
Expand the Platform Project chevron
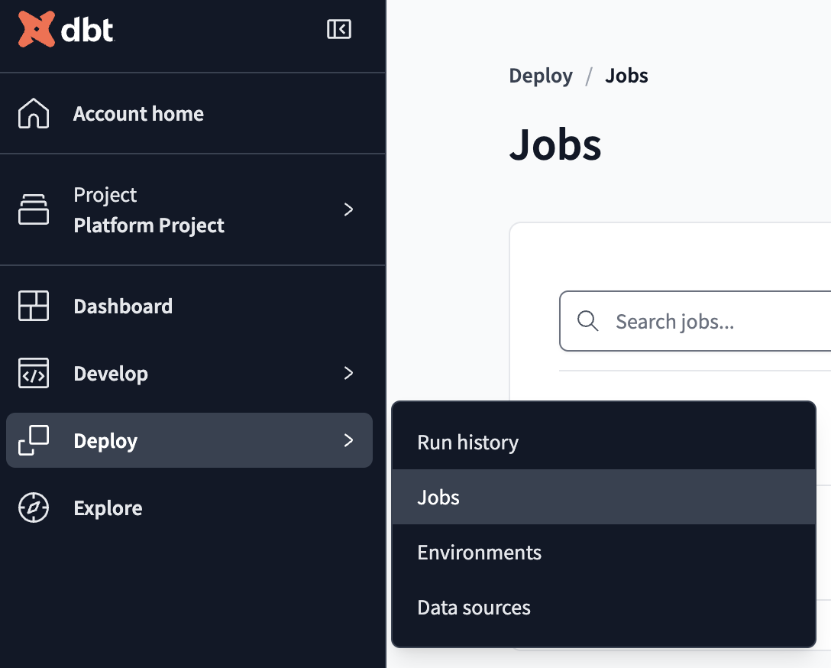pyautogui.click(x=348, y=209)
